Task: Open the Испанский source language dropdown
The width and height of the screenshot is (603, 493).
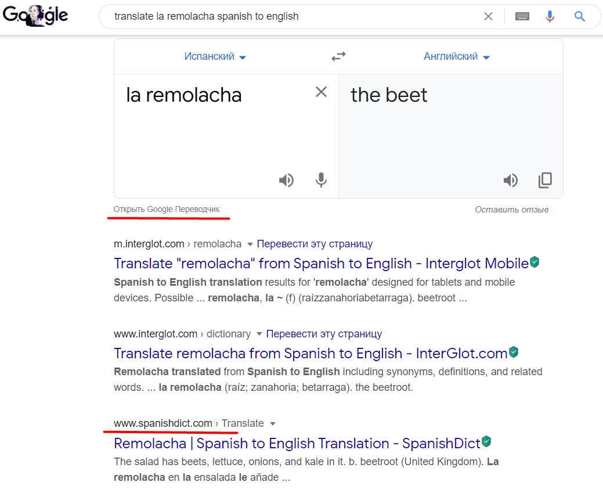Action: click(x=215, y=57)
